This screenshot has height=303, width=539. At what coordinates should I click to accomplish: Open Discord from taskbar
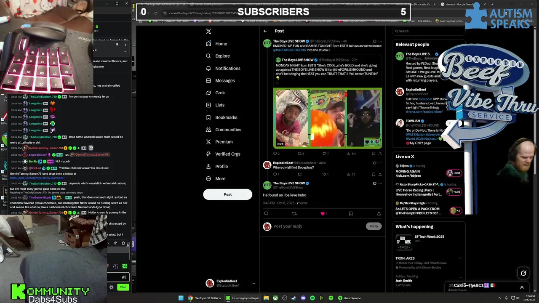tap(303, 298)
